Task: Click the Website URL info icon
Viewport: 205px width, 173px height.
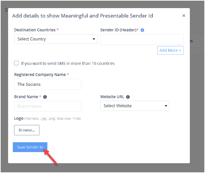Action: pos(128,97)
